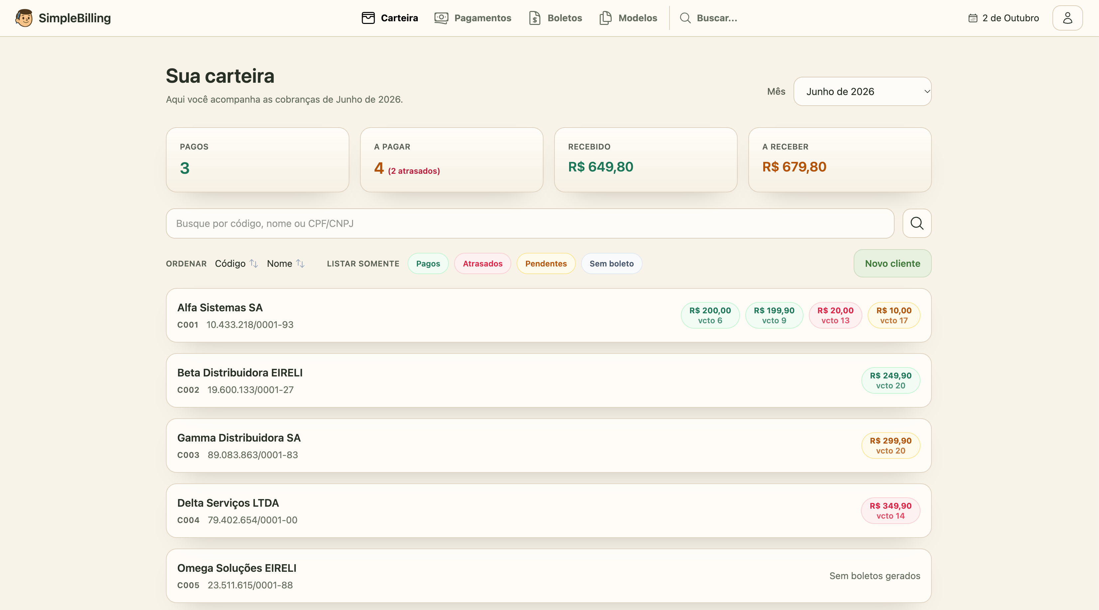Click the Modelos copy icon
Image resolution: width=1099 pixels, height=610 pixels.
click(x=605, y=18)
